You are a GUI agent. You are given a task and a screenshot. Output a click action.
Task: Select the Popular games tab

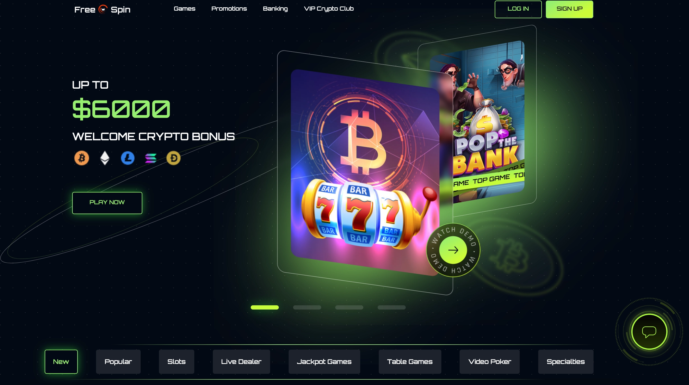pyautogui.click(x=118, y=362)
